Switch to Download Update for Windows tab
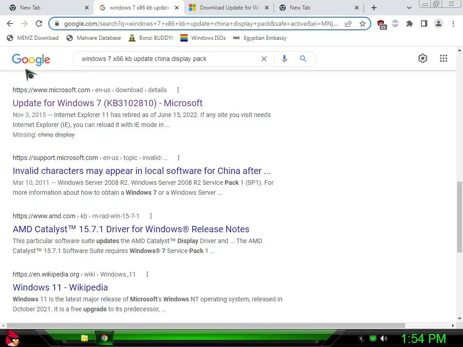The height and width of the screenshot is (347, 463). pos(228,8)
